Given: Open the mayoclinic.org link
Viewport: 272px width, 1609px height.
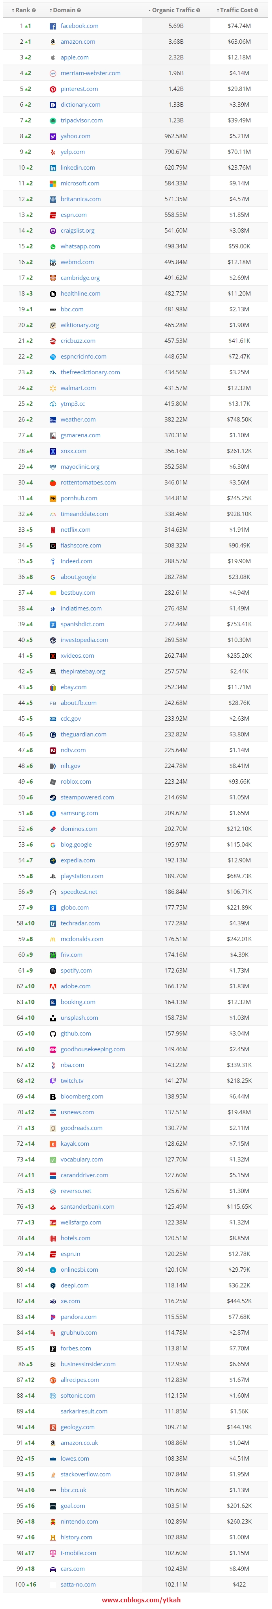Looking at the screenshot, I should (80, 467).
